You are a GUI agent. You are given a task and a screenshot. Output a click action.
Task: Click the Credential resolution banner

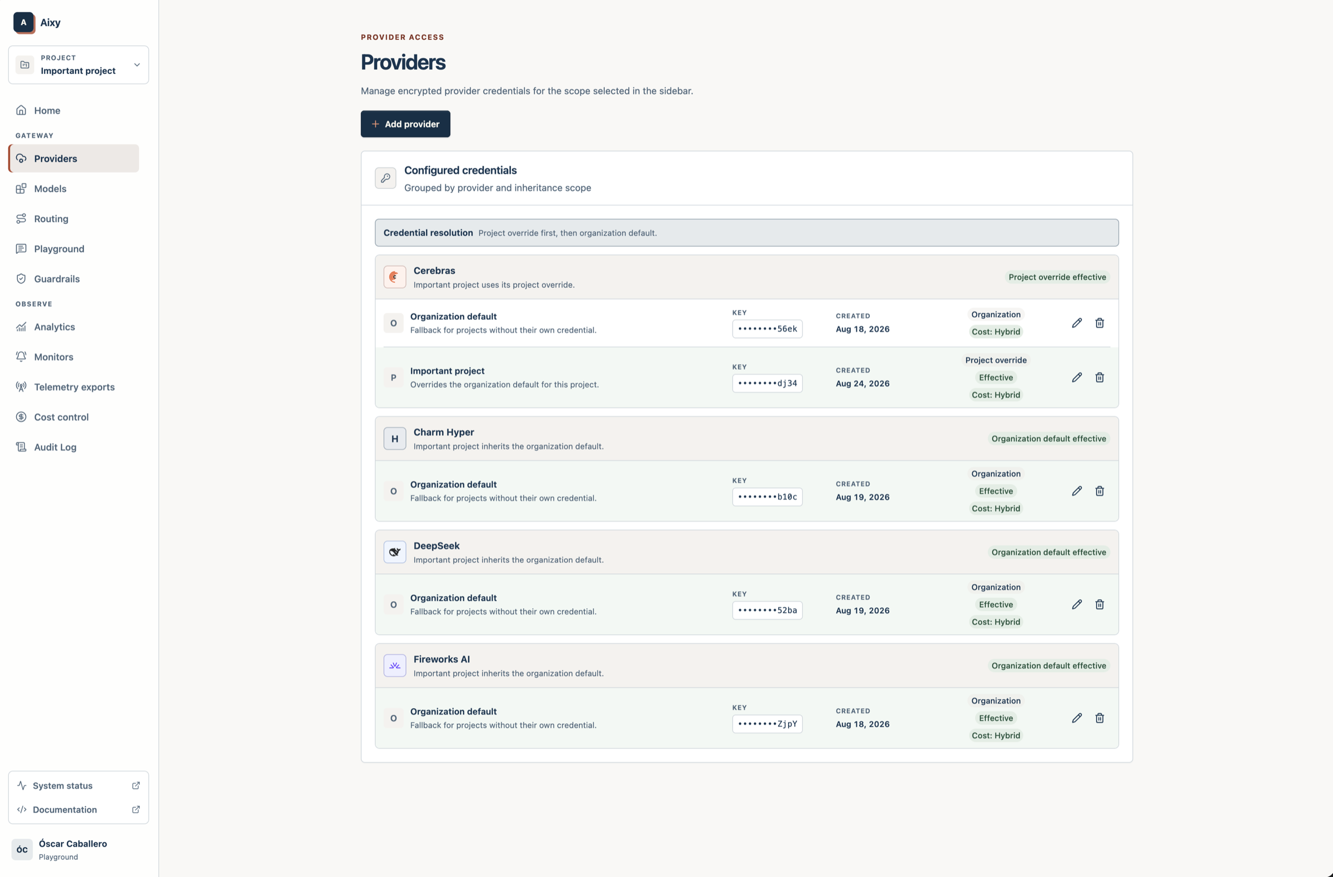pos(746,233)
